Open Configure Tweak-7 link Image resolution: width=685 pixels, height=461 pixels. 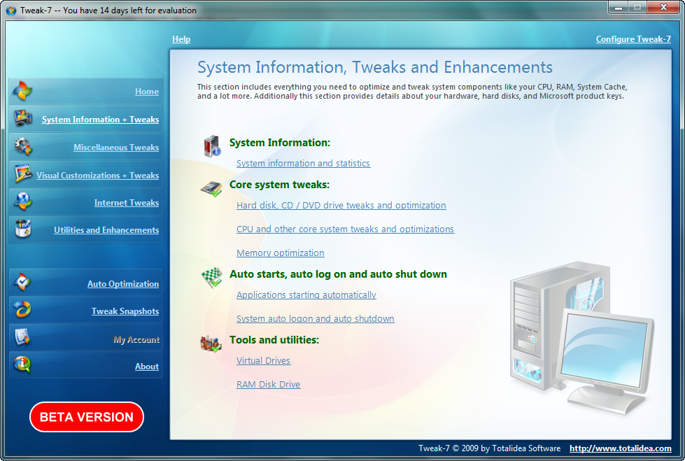(633, 39)
